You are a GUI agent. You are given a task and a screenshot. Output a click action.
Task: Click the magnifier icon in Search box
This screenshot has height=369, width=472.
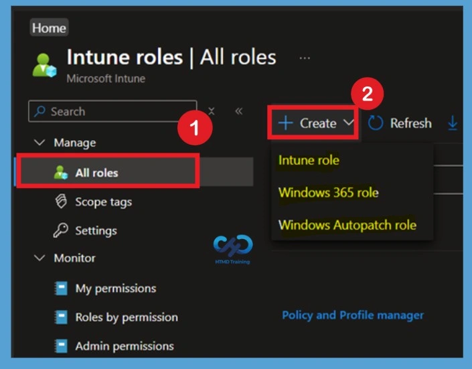pos(40,111)
